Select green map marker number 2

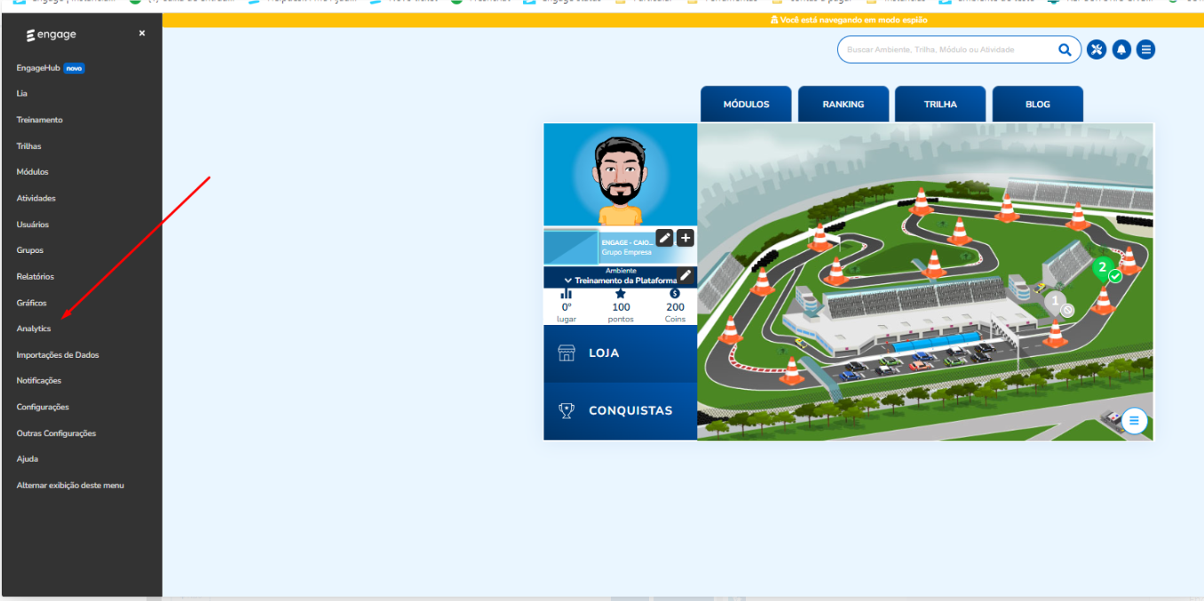(1103, 267)
